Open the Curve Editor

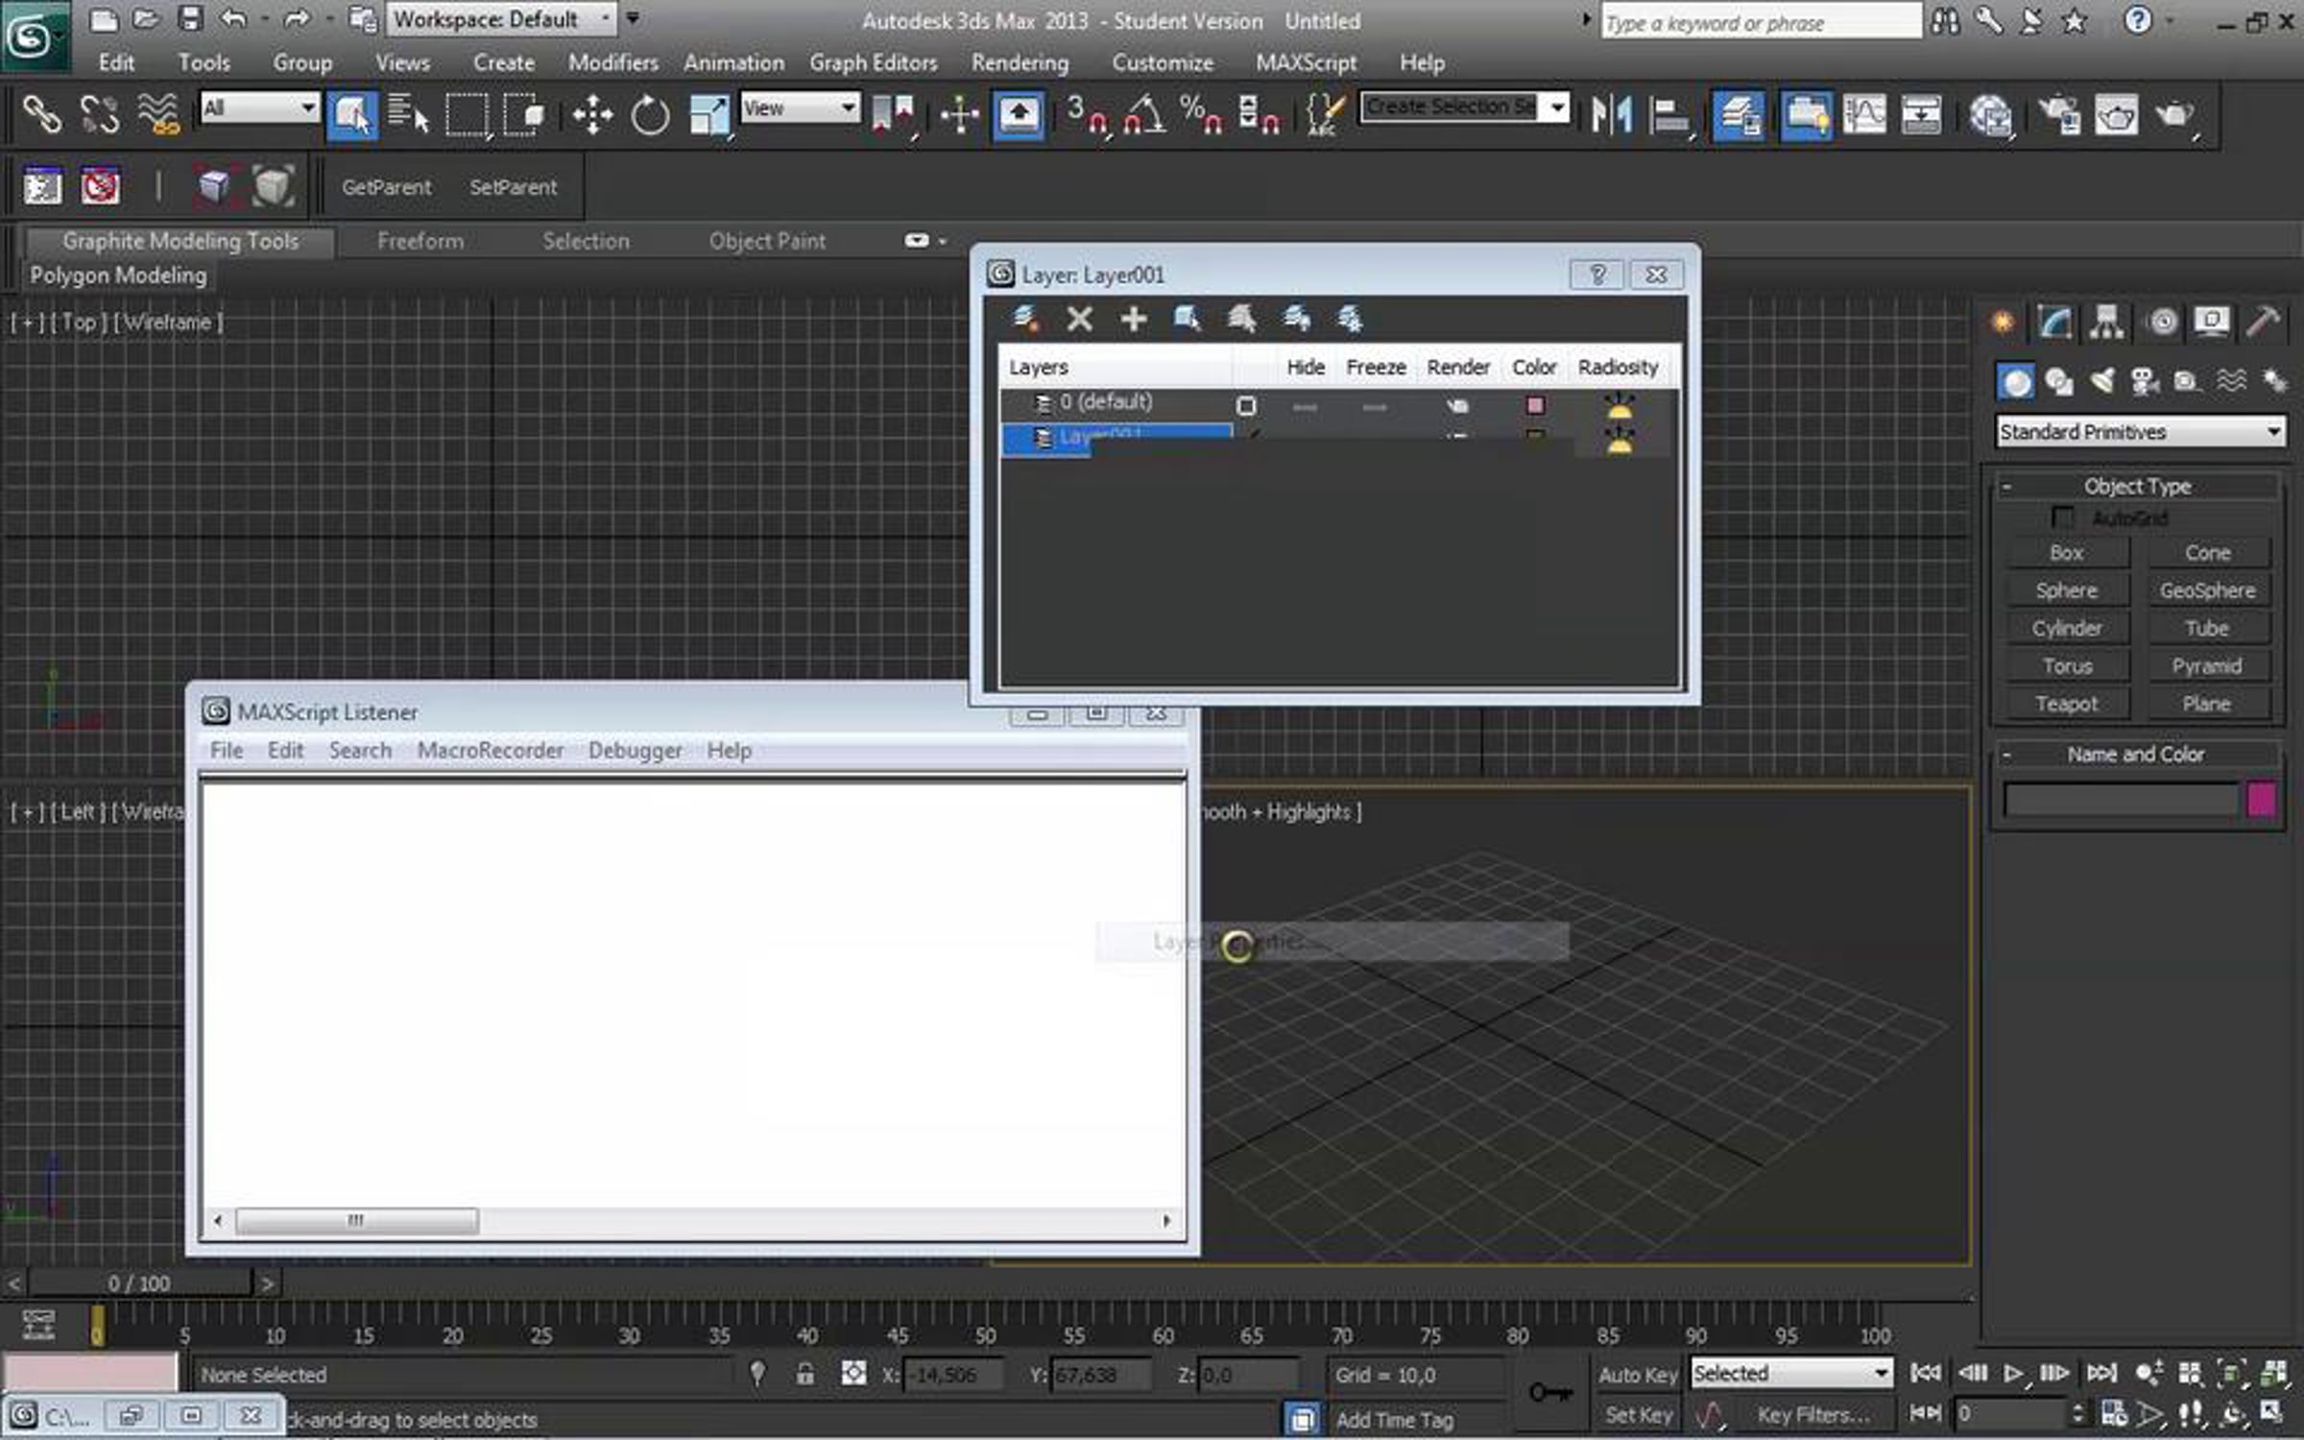1863,115
